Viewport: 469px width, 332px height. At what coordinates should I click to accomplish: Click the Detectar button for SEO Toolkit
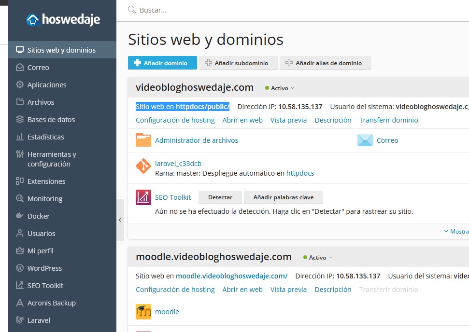220,197
